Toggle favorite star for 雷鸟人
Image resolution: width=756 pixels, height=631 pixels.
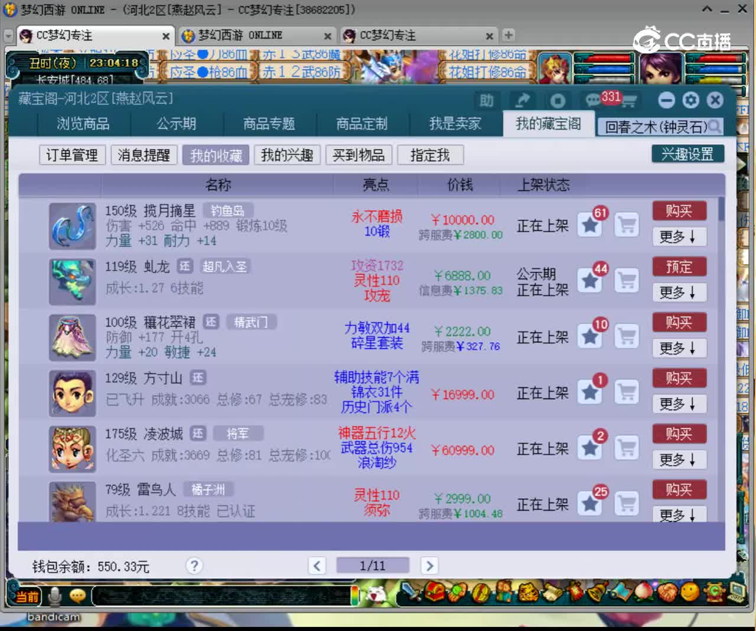[x=590, y=503]
